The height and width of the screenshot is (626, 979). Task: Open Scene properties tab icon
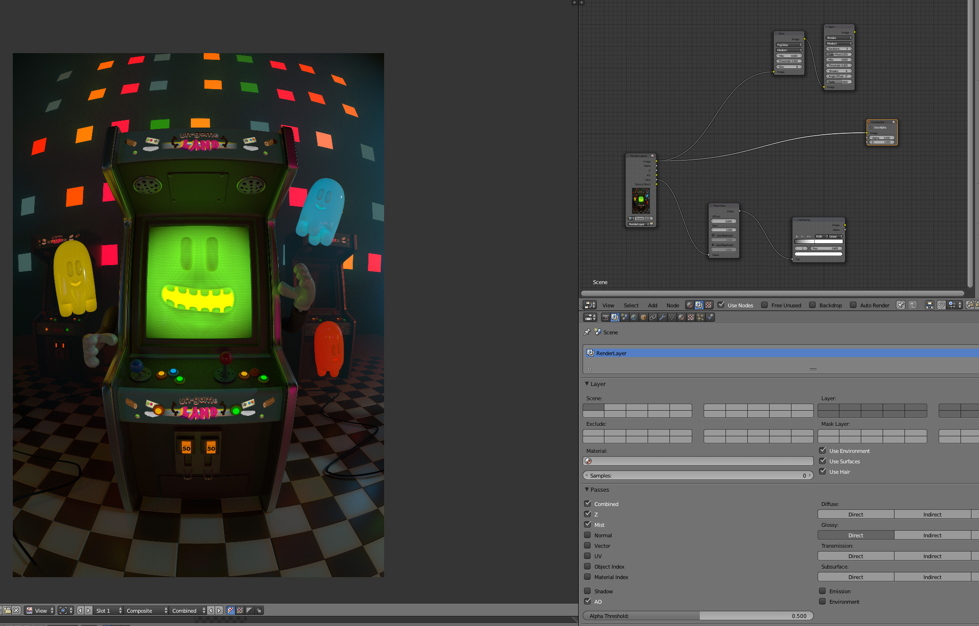pos(624,317)
